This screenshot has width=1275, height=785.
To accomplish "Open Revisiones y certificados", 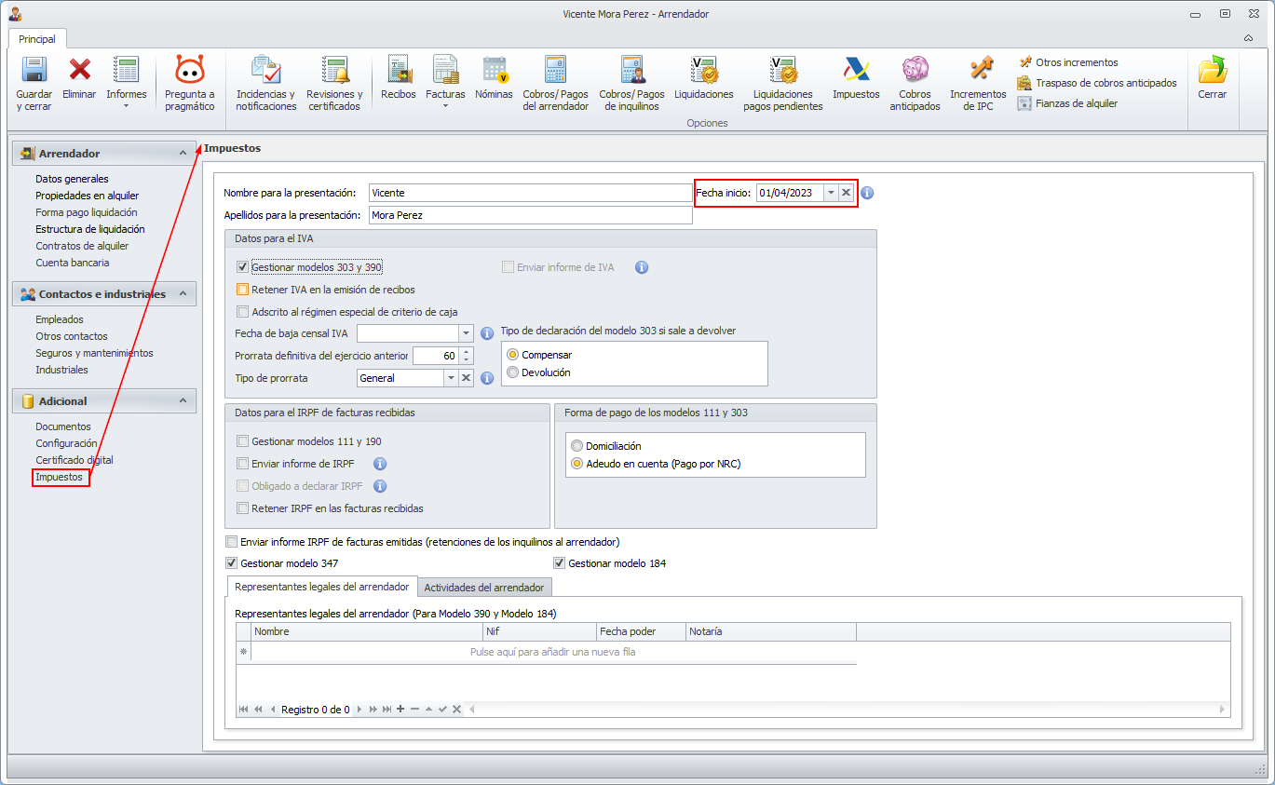I will point(334,70).
